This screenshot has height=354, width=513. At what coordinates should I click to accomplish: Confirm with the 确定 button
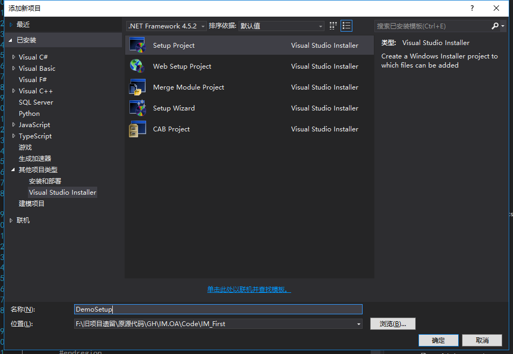tap(438, 341)
